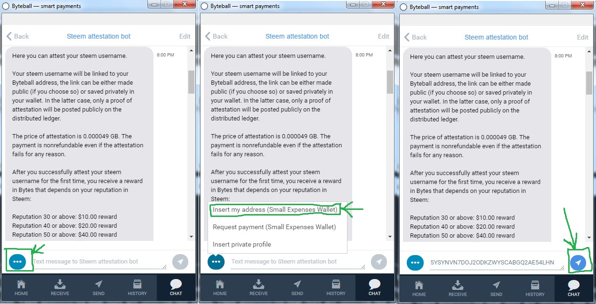The image size is (596, 304).
Task: Click 8:00 PM timestamp in right window
Action: point(563,56)
